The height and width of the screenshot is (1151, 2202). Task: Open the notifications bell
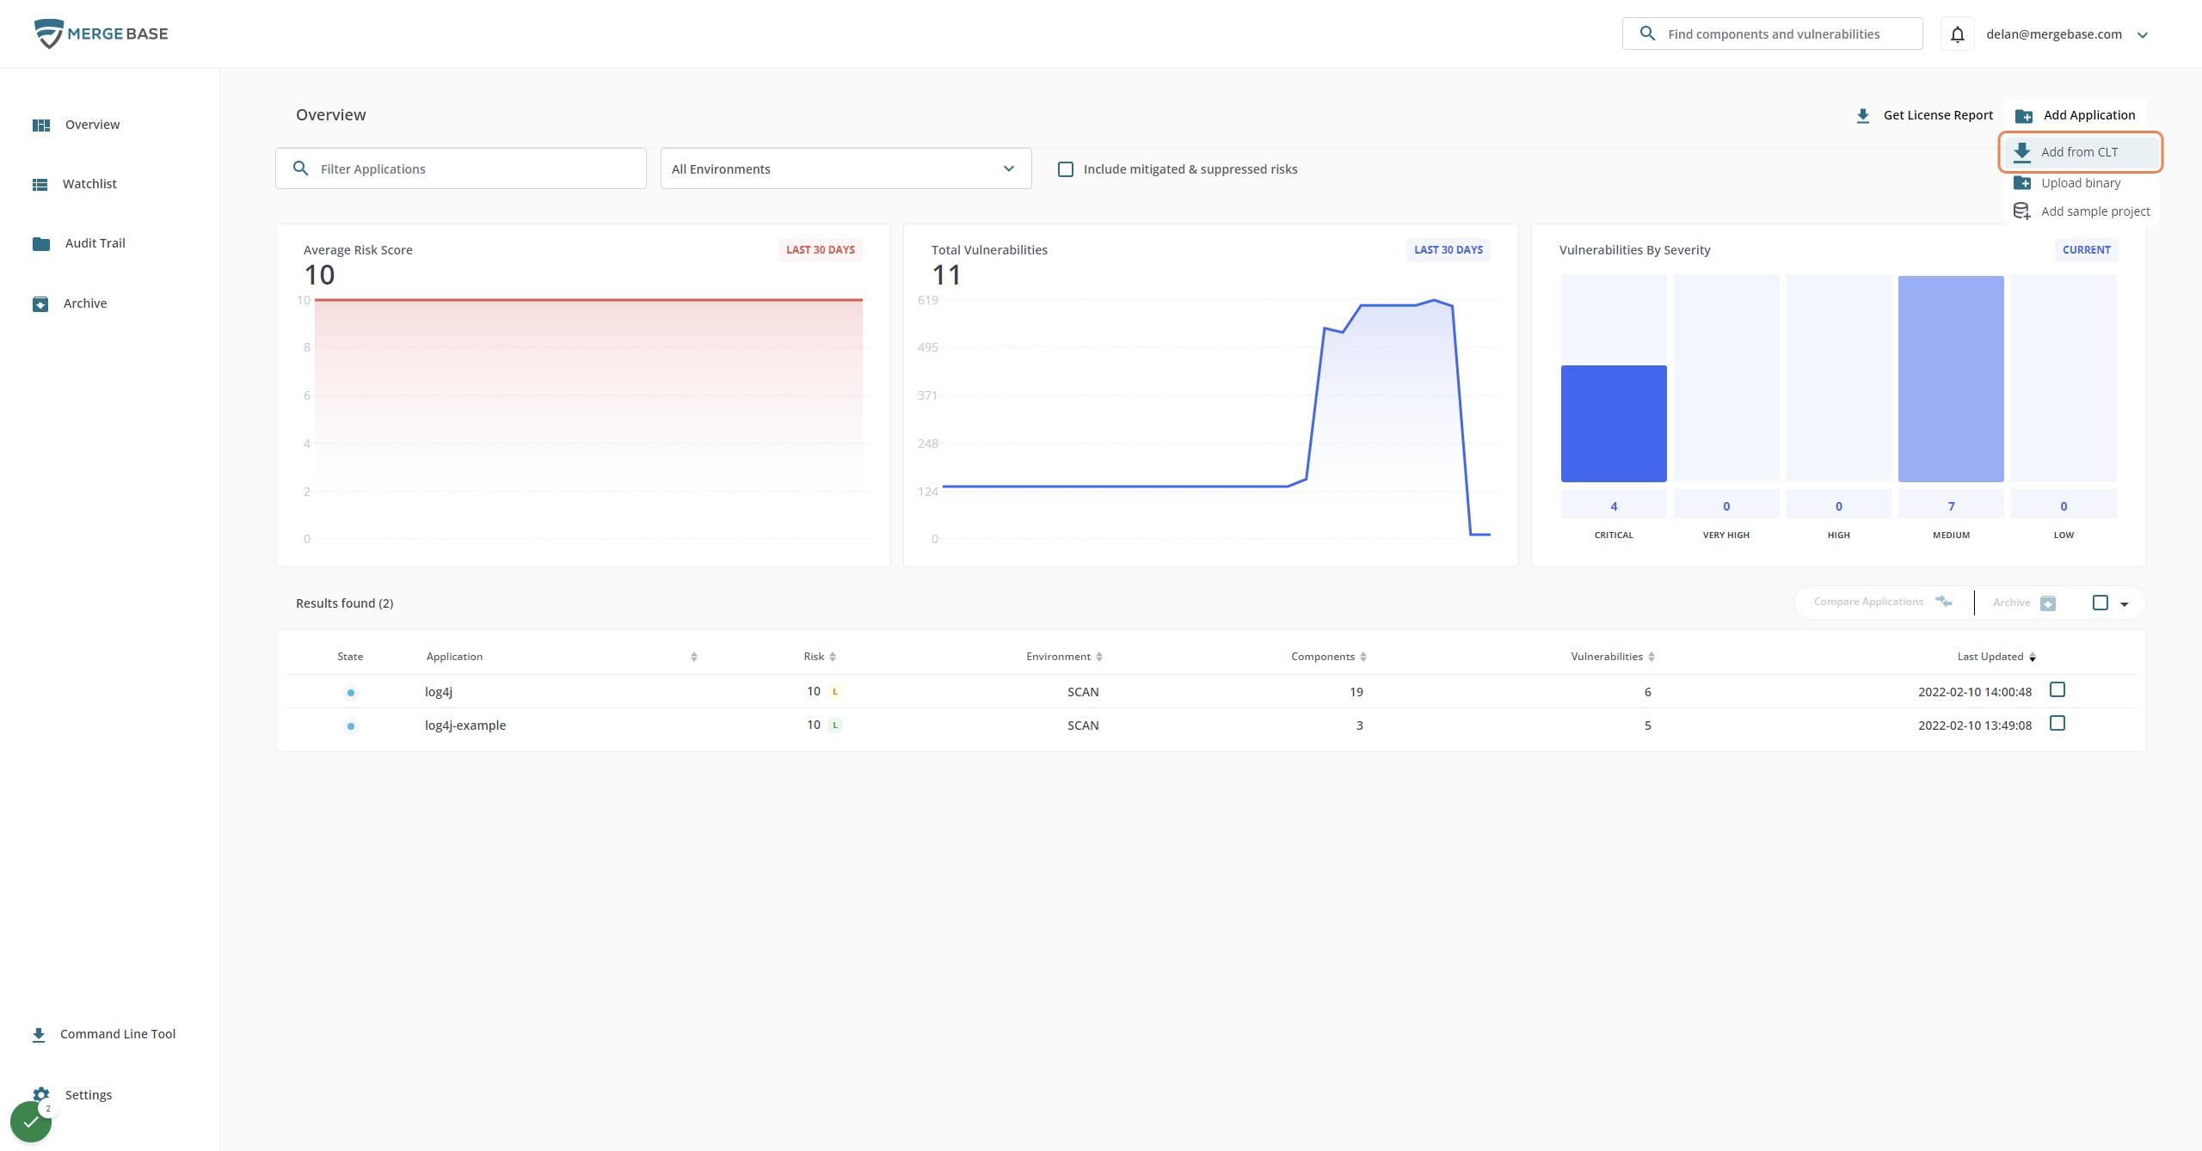(x=1957, y=34)
